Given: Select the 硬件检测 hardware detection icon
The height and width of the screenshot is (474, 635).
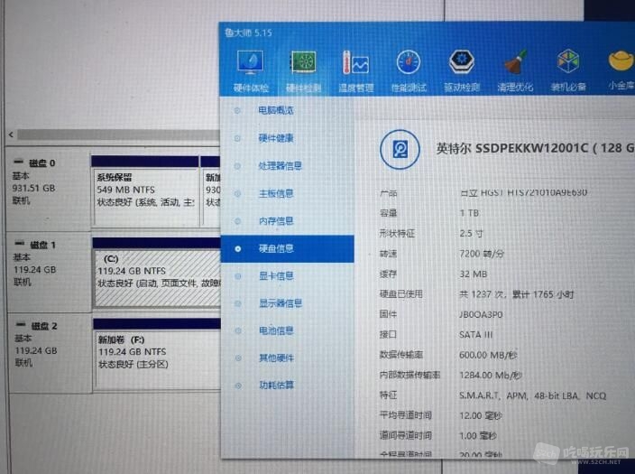Looking at the screenshot, I should point(303,71).
